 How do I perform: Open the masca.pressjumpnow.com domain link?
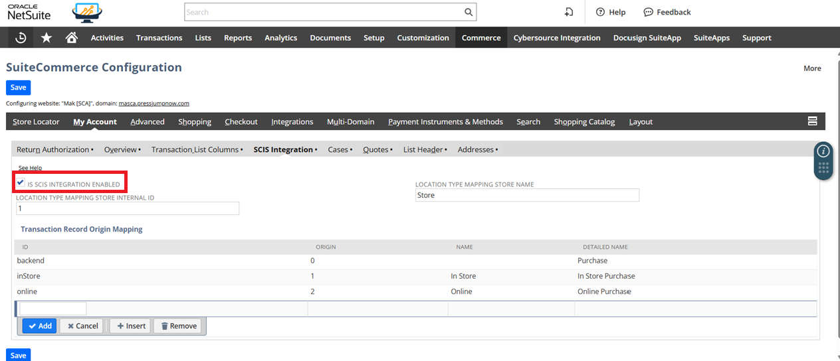click(x=154, y=104)
